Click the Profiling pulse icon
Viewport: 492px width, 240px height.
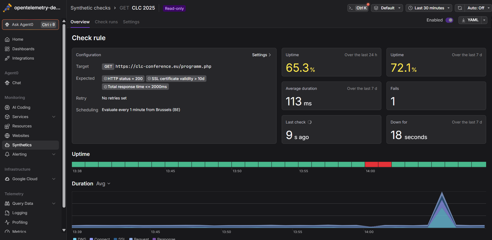click(7, 222)
